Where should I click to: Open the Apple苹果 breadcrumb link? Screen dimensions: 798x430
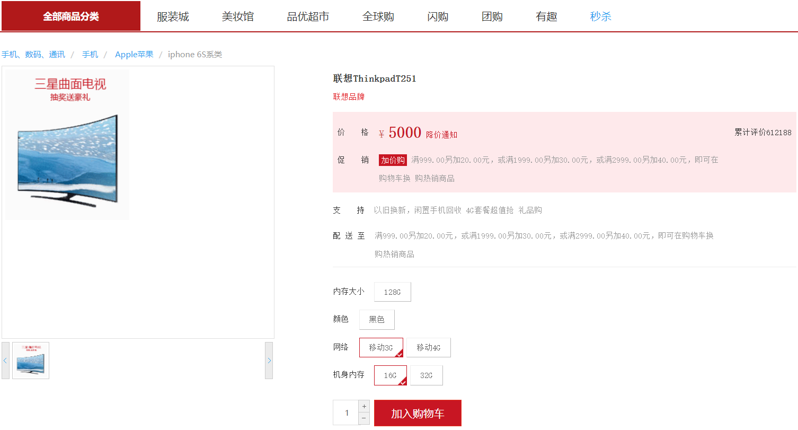click(134, 55)
